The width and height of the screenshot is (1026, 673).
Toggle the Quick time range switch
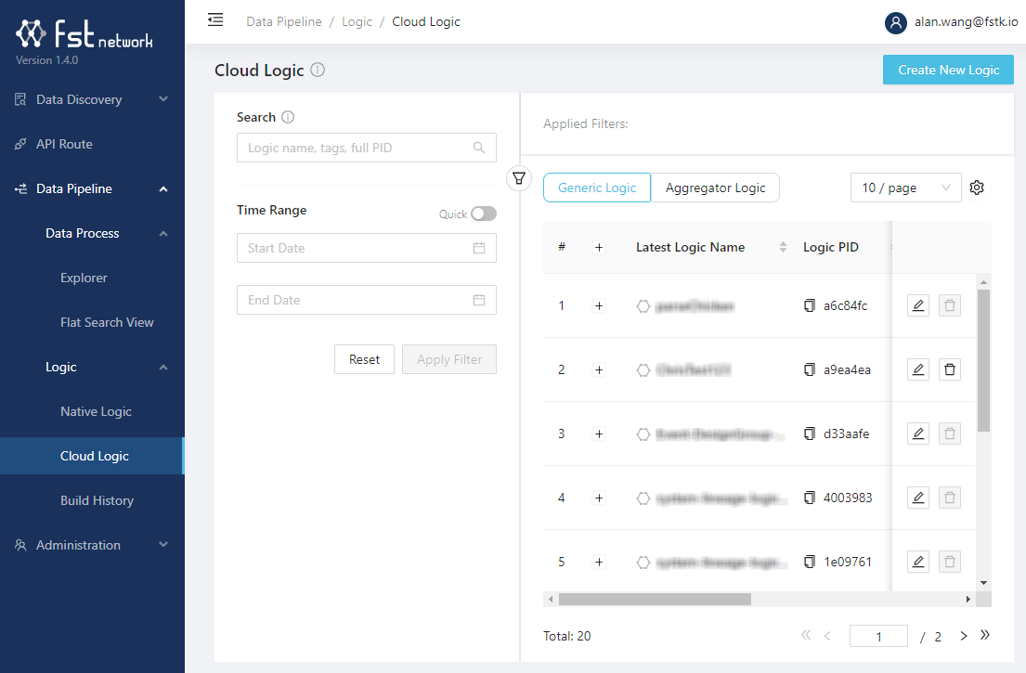[x=483, y=214]
